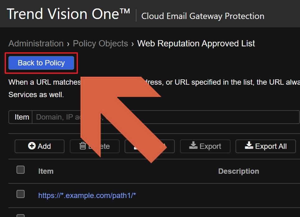Check the box for the example.com/path1 row

(21, 194)
